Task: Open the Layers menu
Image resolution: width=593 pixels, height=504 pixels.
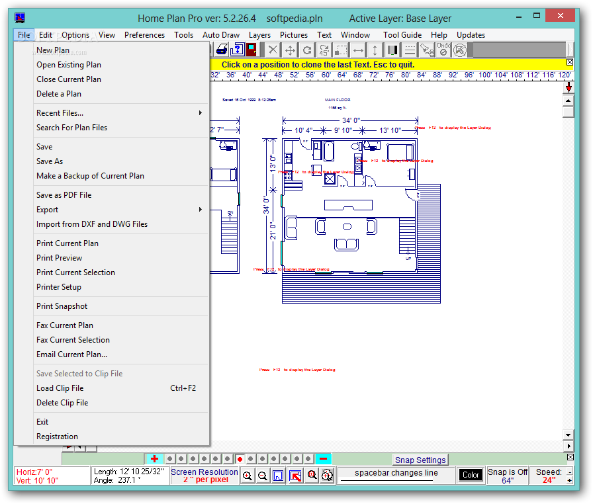Action: pos(259,35)
